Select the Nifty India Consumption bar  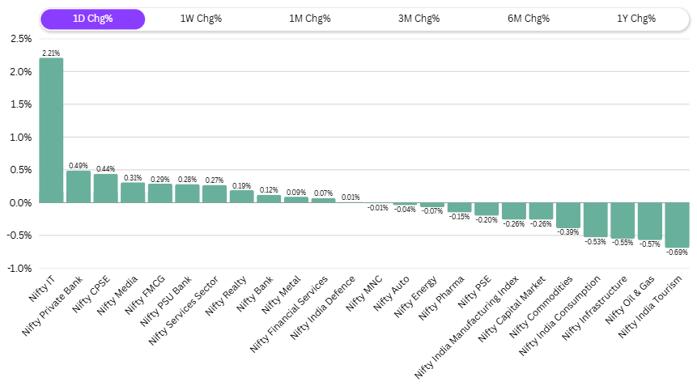coord(595,219)
